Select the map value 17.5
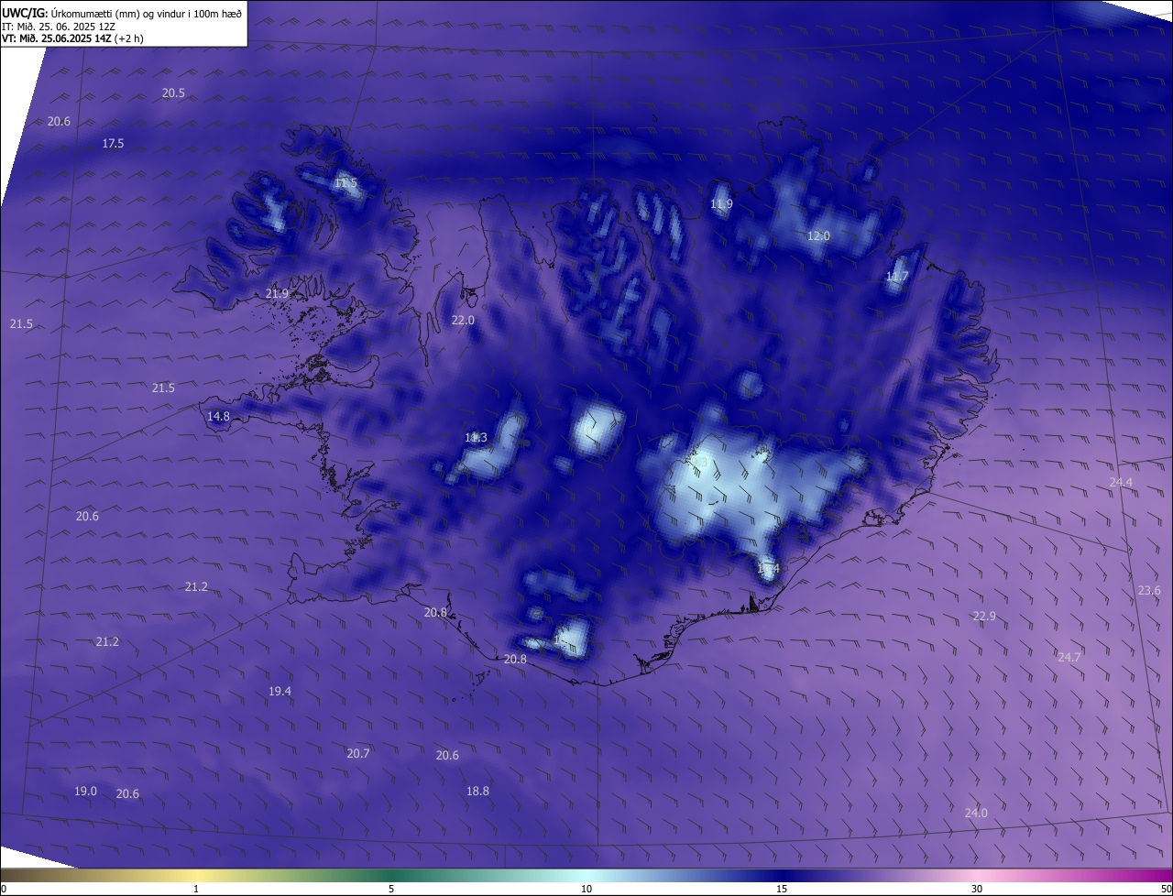 (x=113, y=144)
